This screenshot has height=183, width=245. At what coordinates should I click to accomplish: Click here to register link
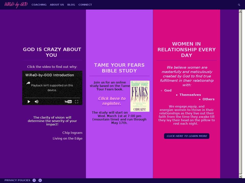pos(112,101)
